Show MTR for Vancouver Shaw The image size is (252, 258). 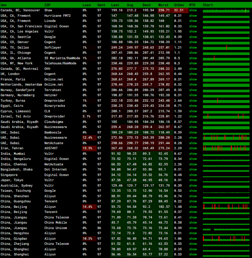tap(193, 10)
